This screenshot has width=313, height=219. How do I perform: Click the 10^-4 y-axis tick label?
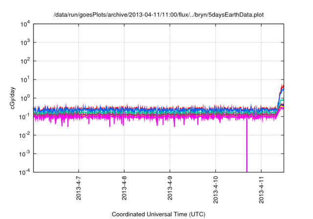point(24,172)
